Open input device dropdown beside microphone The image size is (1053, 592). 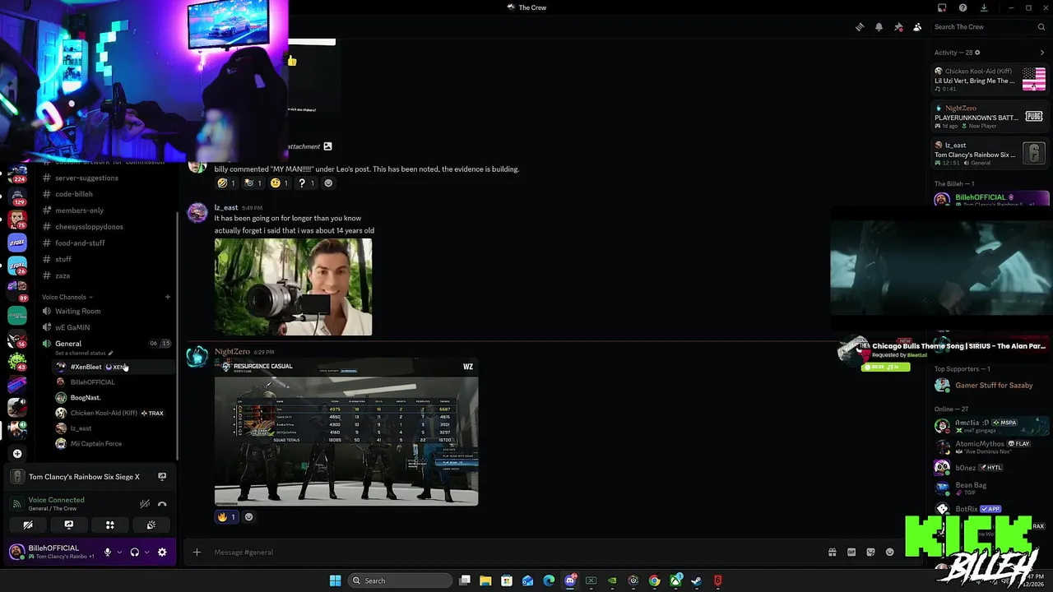(x=119, y=553)
